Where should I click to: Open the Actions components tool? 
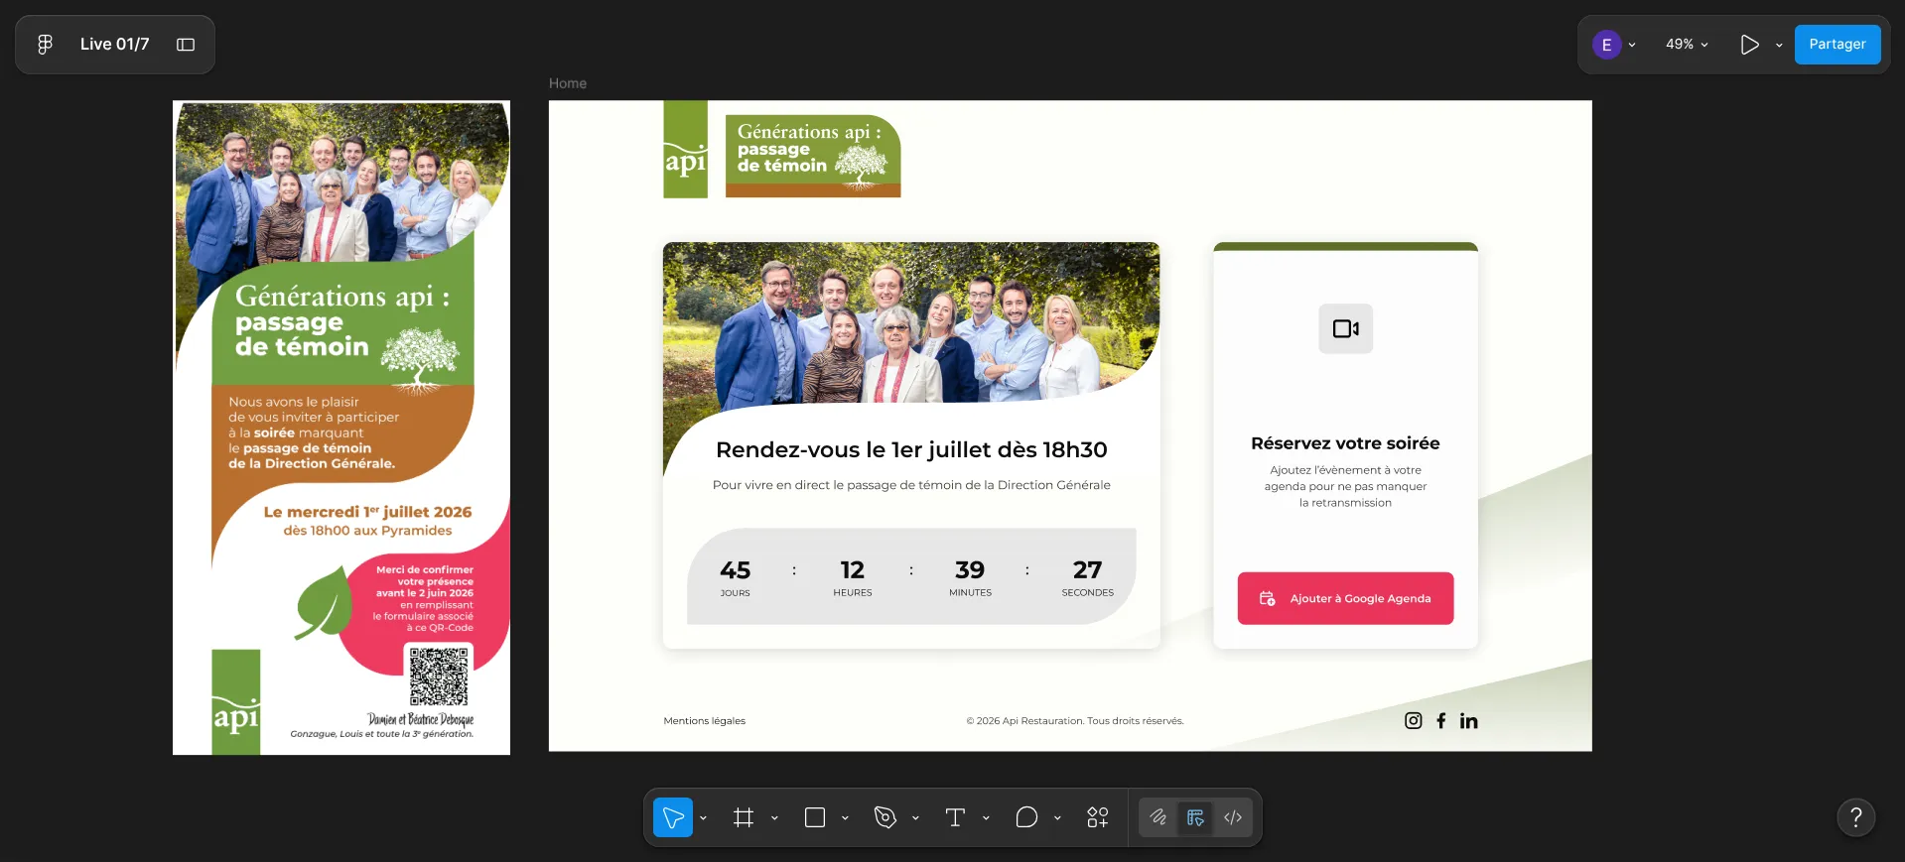pos(1097,817)
